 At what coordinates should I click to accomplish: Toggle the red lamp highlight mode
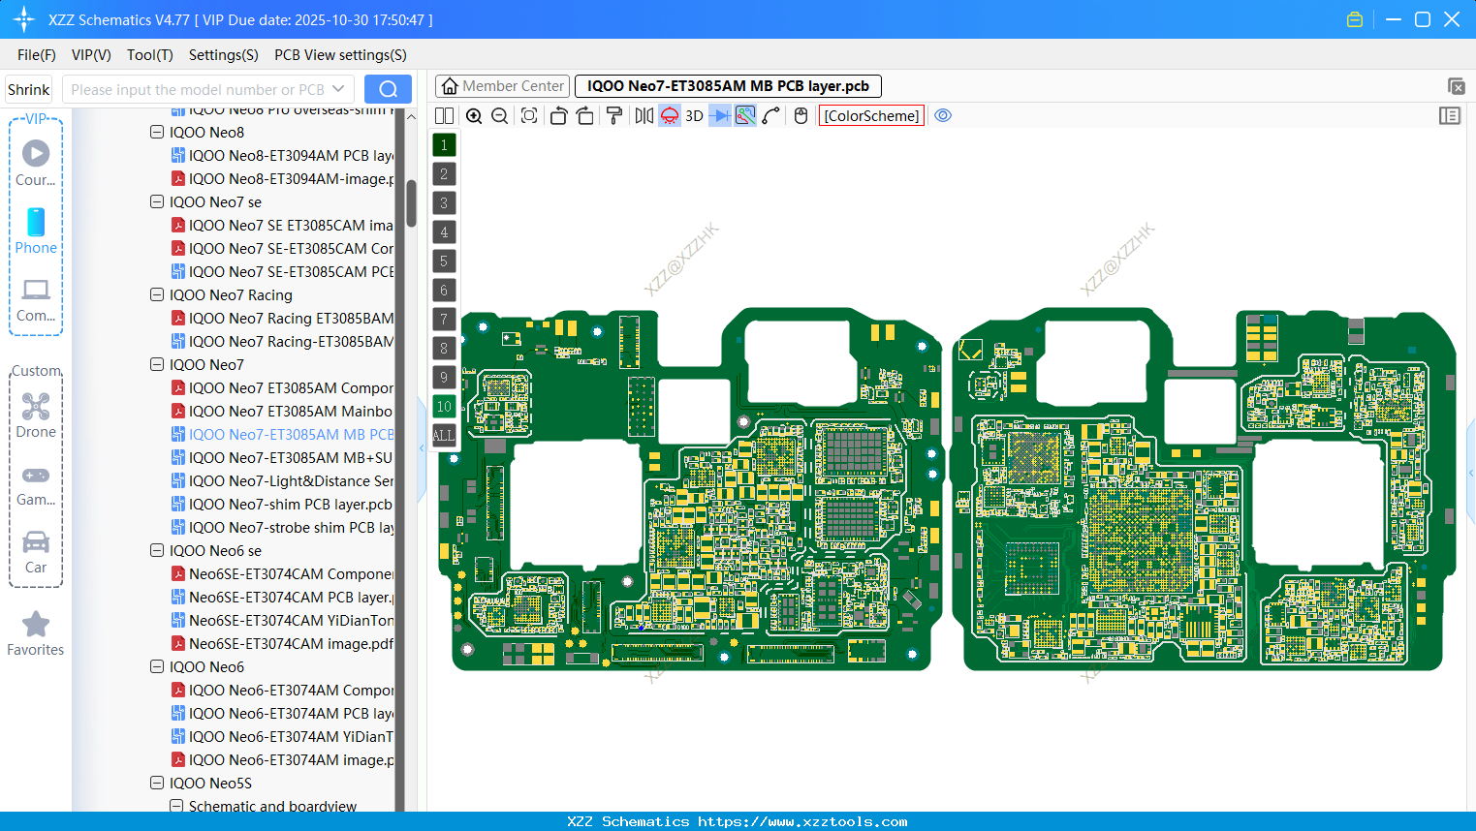tap(669, 115)
